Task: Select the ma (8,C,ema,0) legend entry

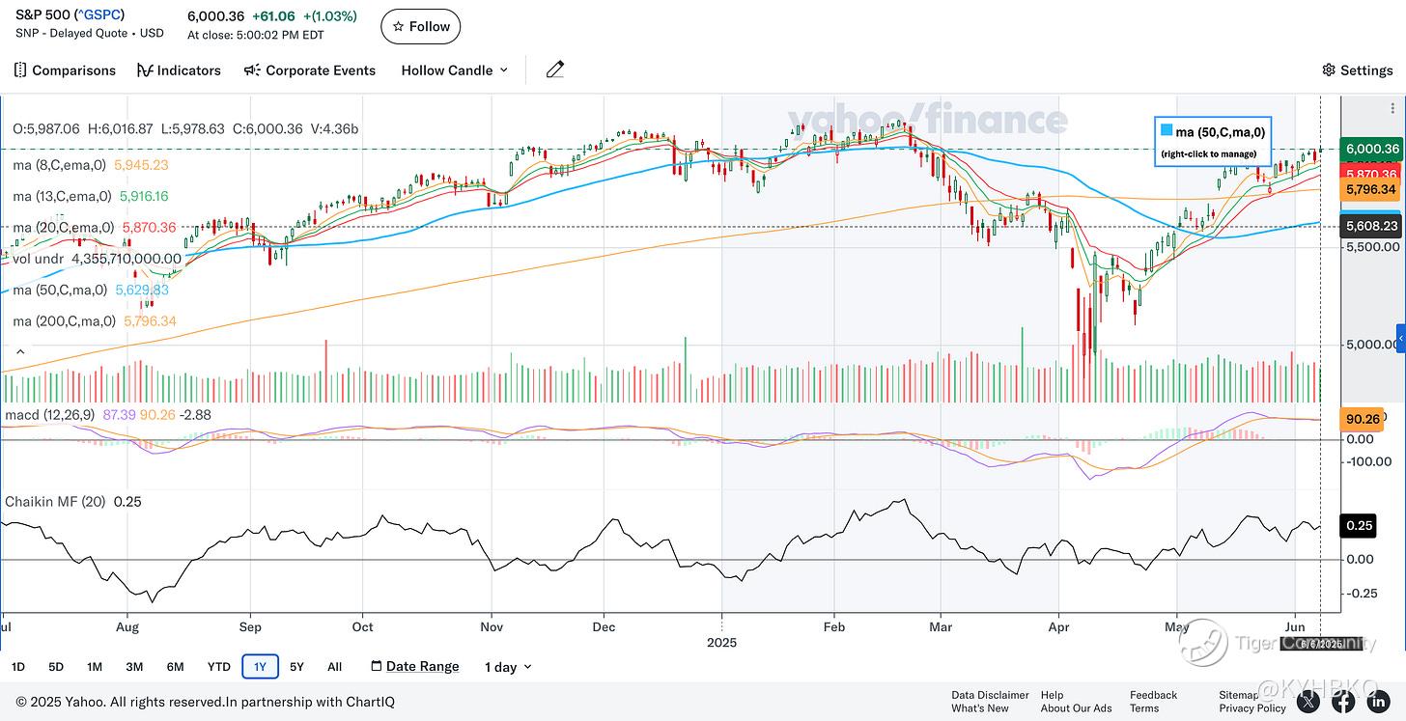Action: pyautogui.click(x=60, y=165)
